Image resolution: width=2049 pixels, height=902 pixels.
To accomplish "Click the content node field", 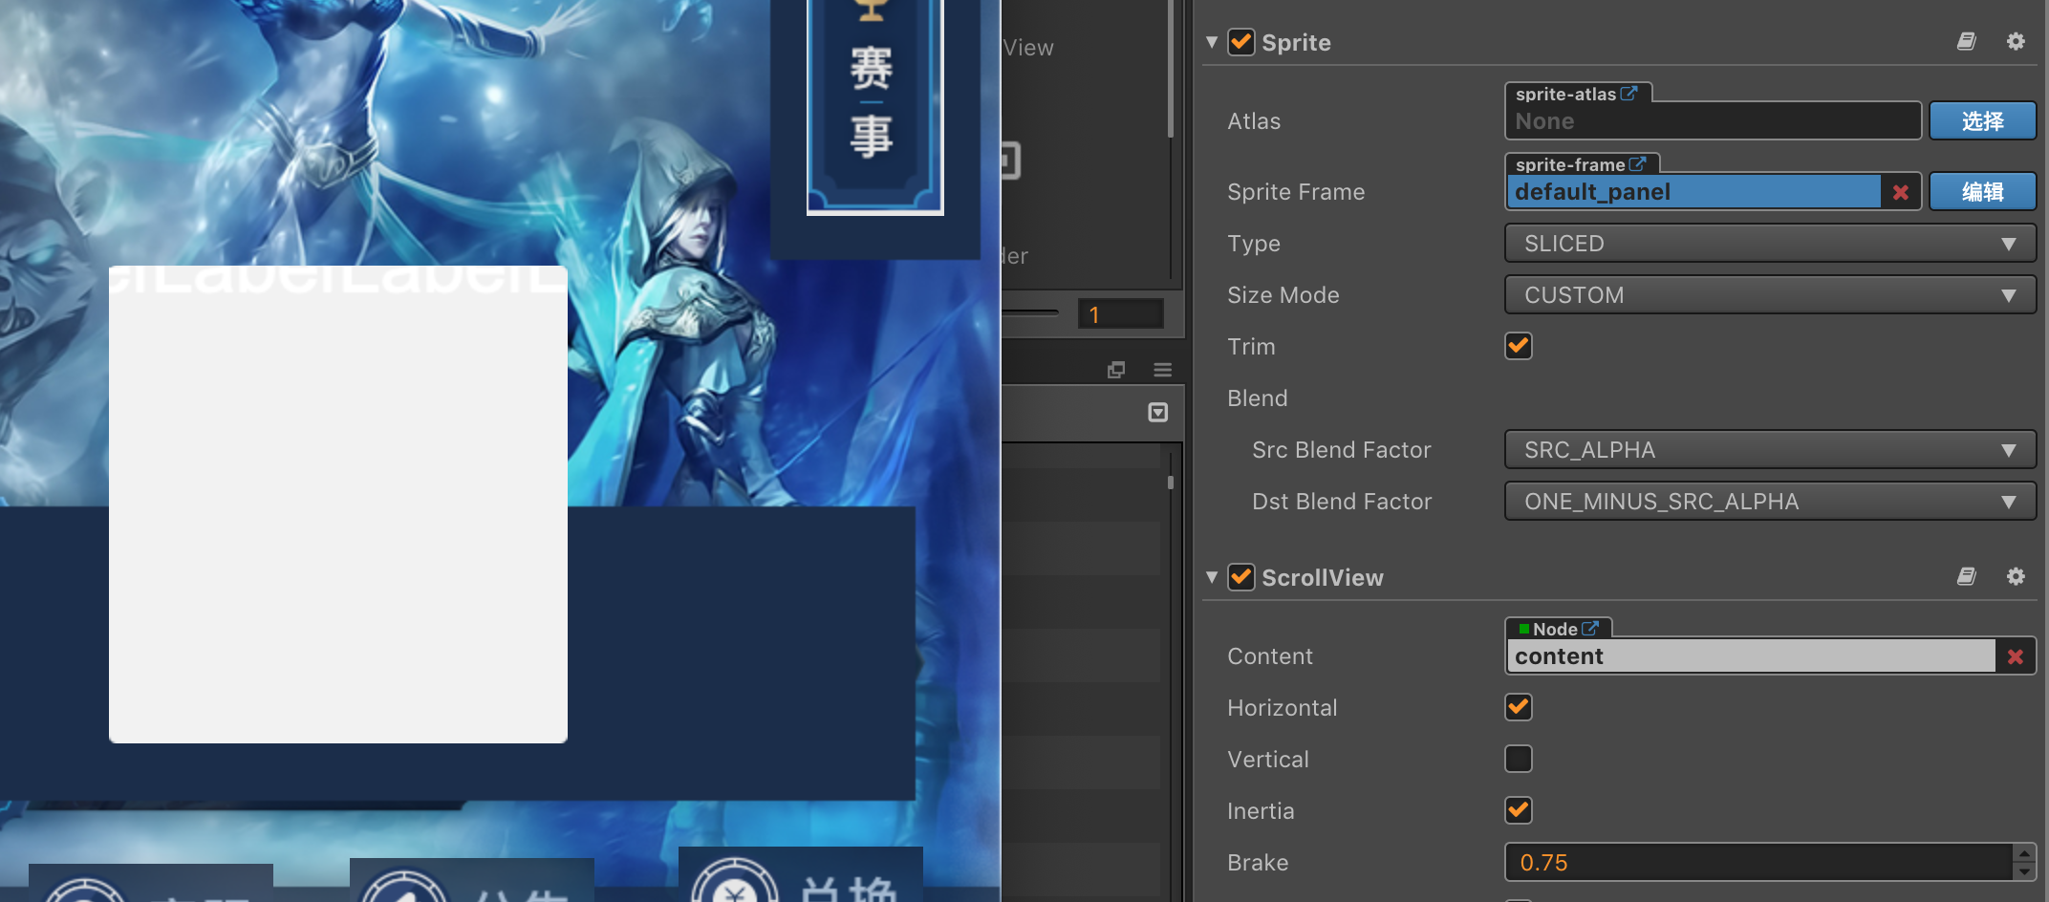I will coord(1751,656).
